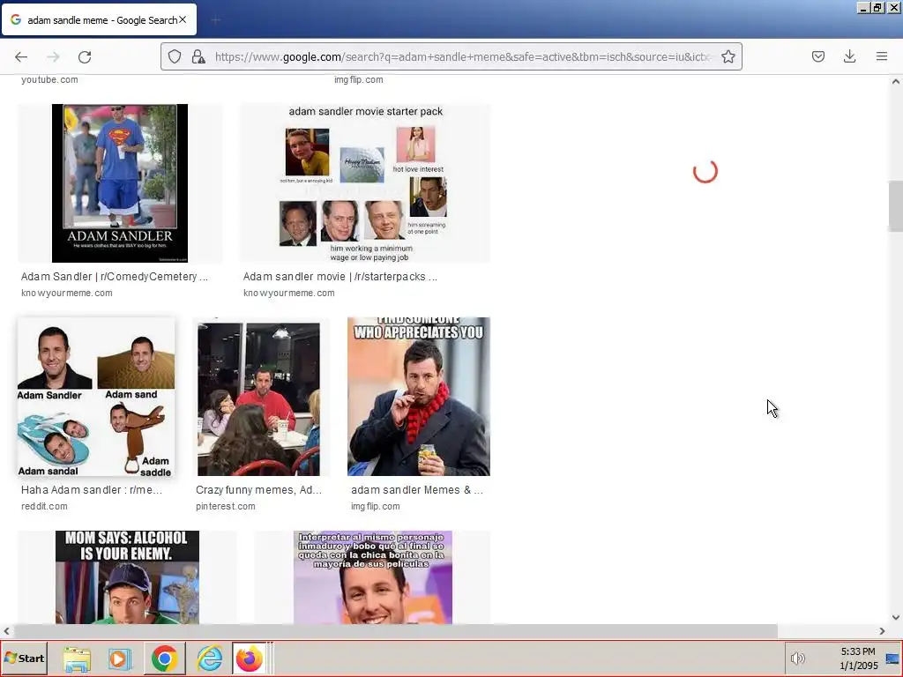Click the scroll left arrow
The width and height of the screenshot is (903, 677).
(6, 631)
